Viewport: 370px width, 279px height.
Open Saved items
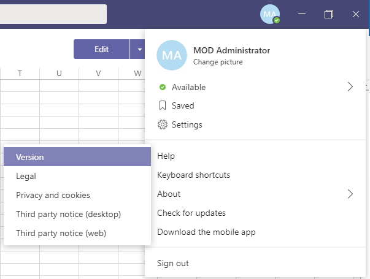(x=255, y=105)
